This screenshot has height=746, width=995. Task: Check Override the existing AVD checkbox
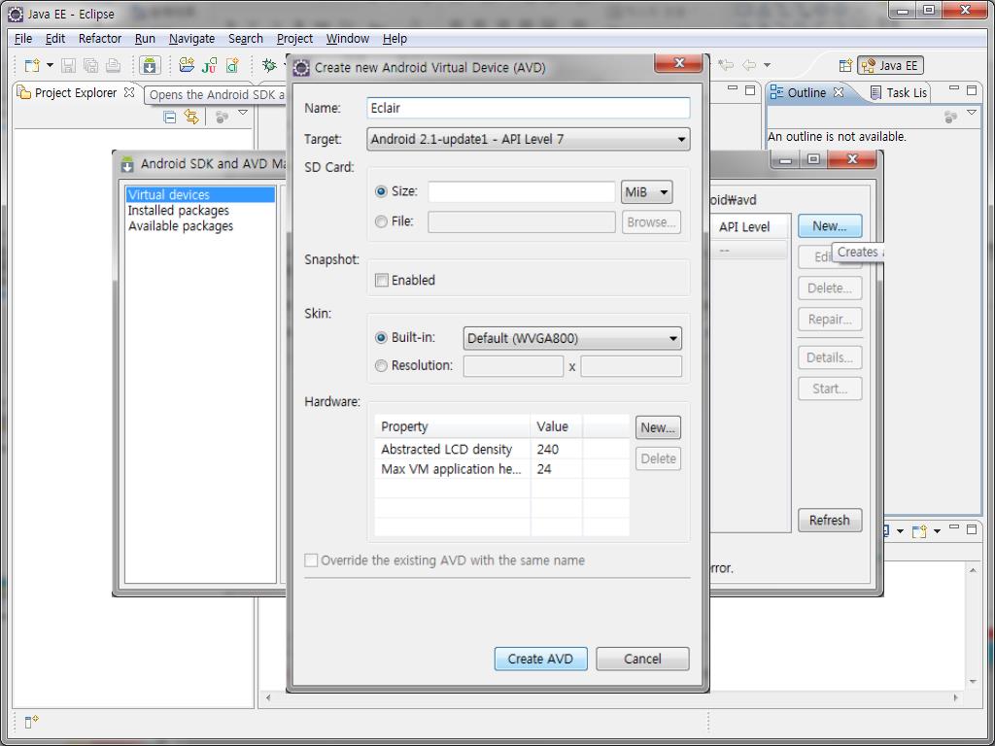tap(311, 560)
